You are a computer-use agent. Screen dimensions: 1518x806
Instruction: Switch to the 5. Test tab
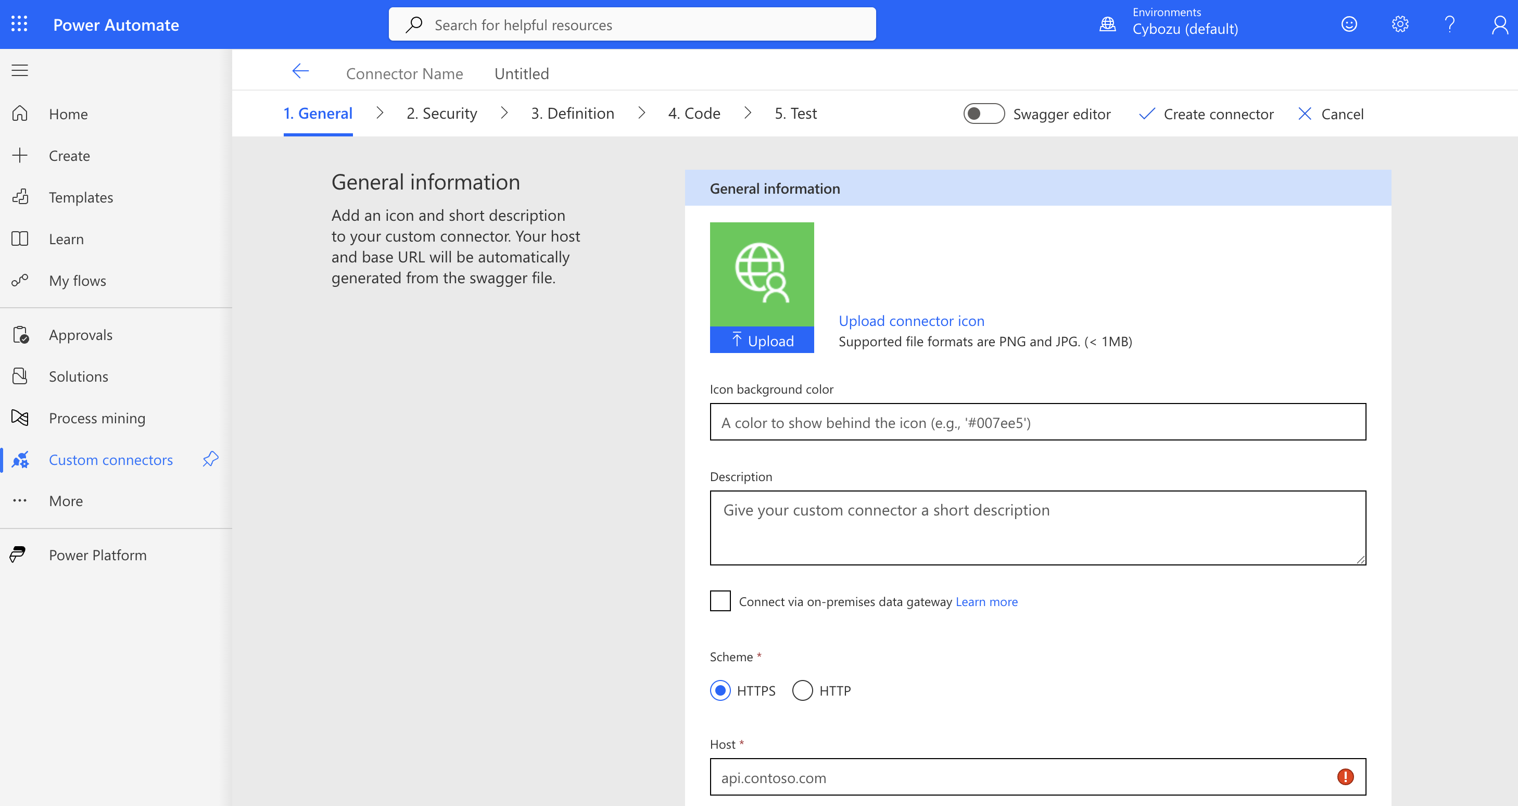pos(795,114)
